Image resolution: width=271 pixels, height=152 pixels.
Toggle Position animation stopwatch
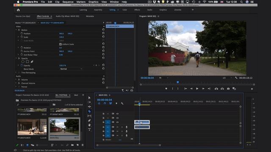click(22, 33)
